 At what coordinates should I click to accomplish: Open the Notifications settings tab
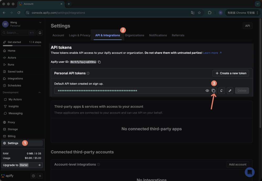click(158, 35)
